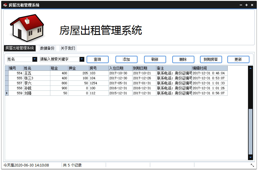
Task: Click the 备注 cell in 王五's row
Action: click(174, 73)
